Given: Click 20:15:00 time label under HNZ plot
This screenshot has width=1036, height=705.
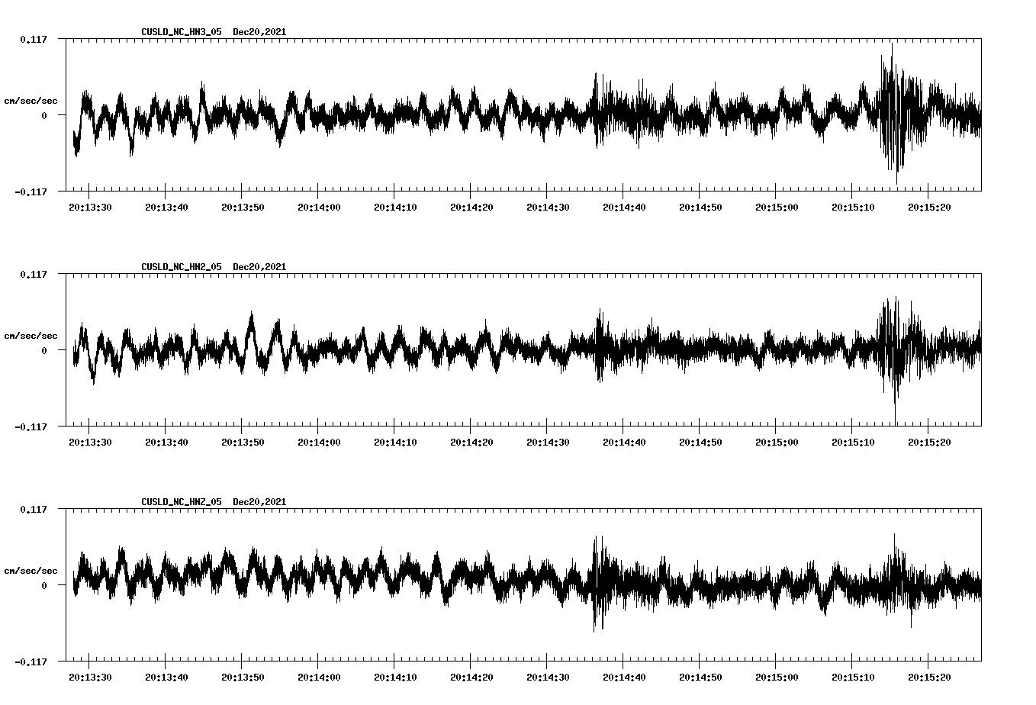Looking at the screenshot, I should click(x=777, y=677).
